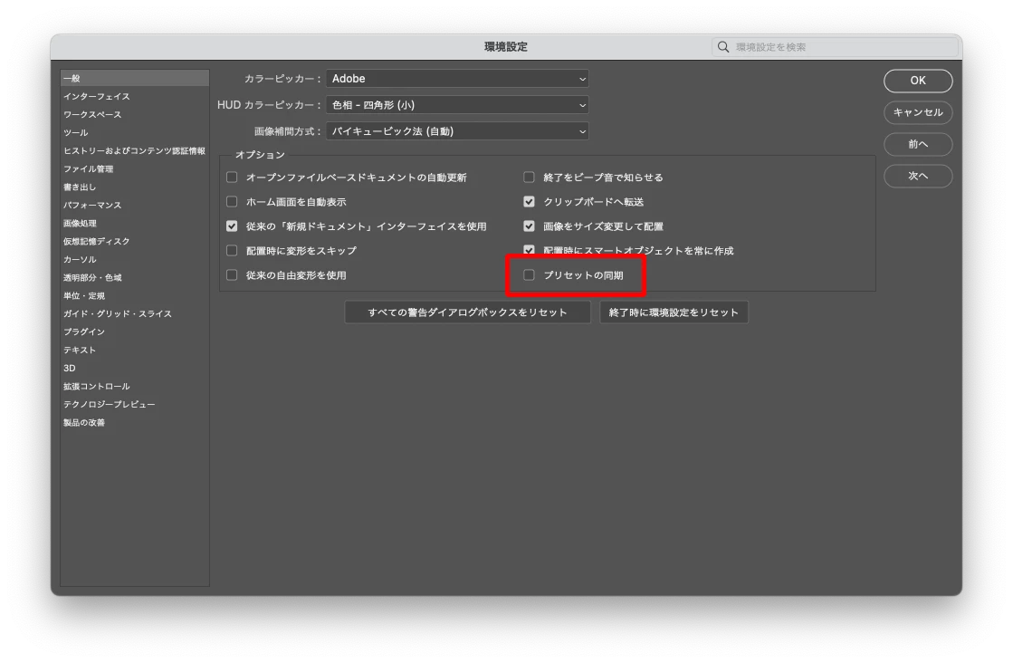Image resolution: width=1013 pixels, height=663 pixels.
Task: Uncheck 従来の「新規ドキュメント」インターフェイスを使用
Action: (232, 226)
